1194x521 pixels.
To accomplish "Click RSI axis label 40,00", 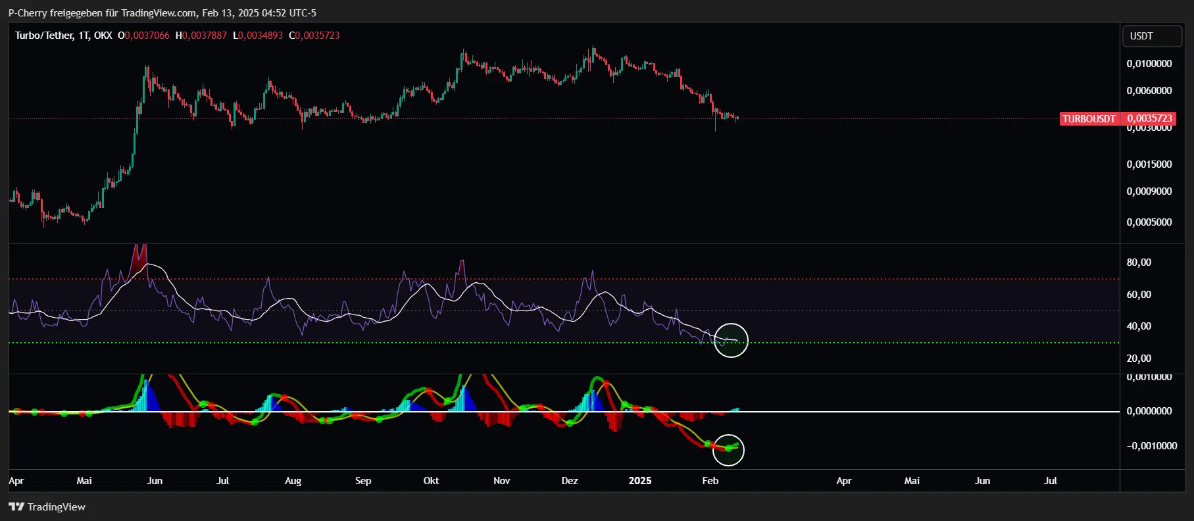I will click(x=1139, y=326).
